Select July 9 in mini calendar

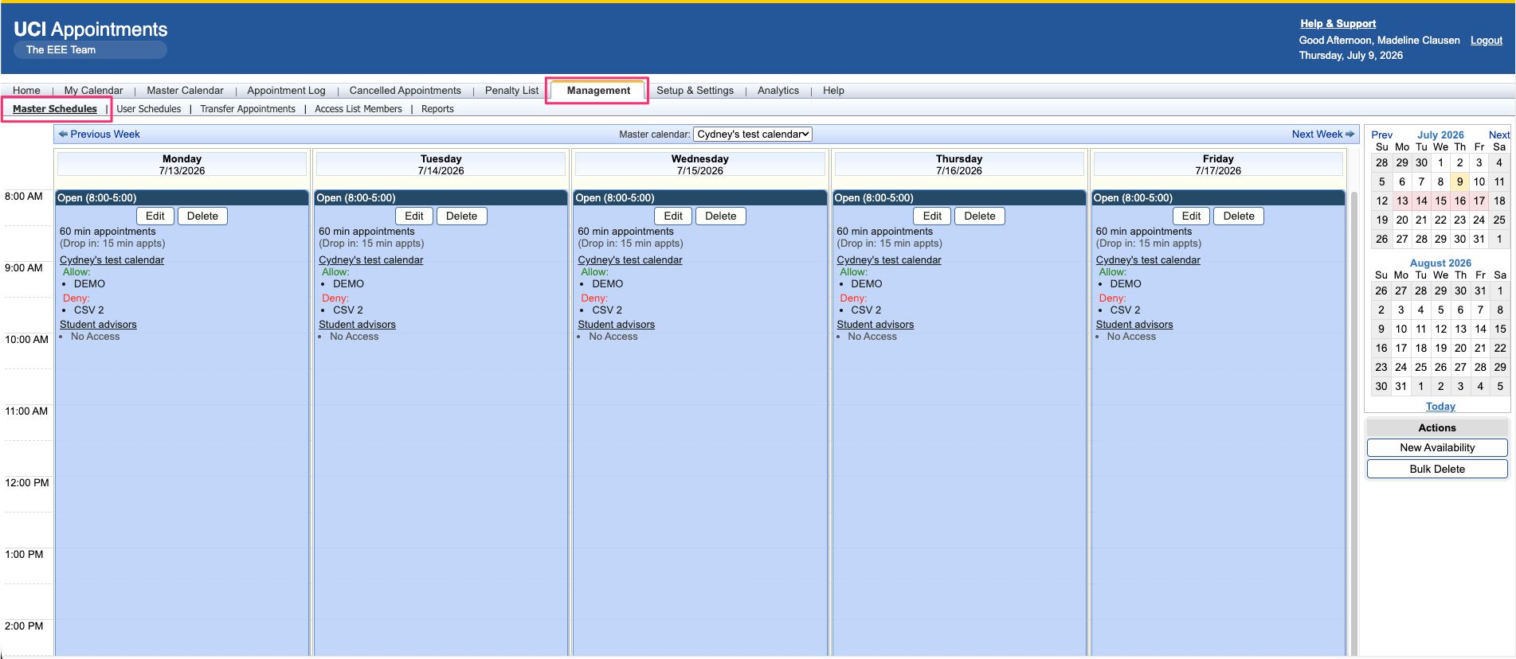click(x=1459, y=181)
